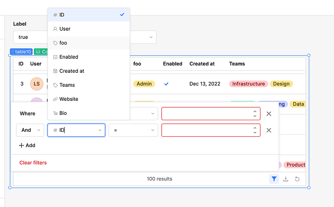Click the table10 component tag
This screenshot has width=334, height=207.
click(x=21, y=52)
